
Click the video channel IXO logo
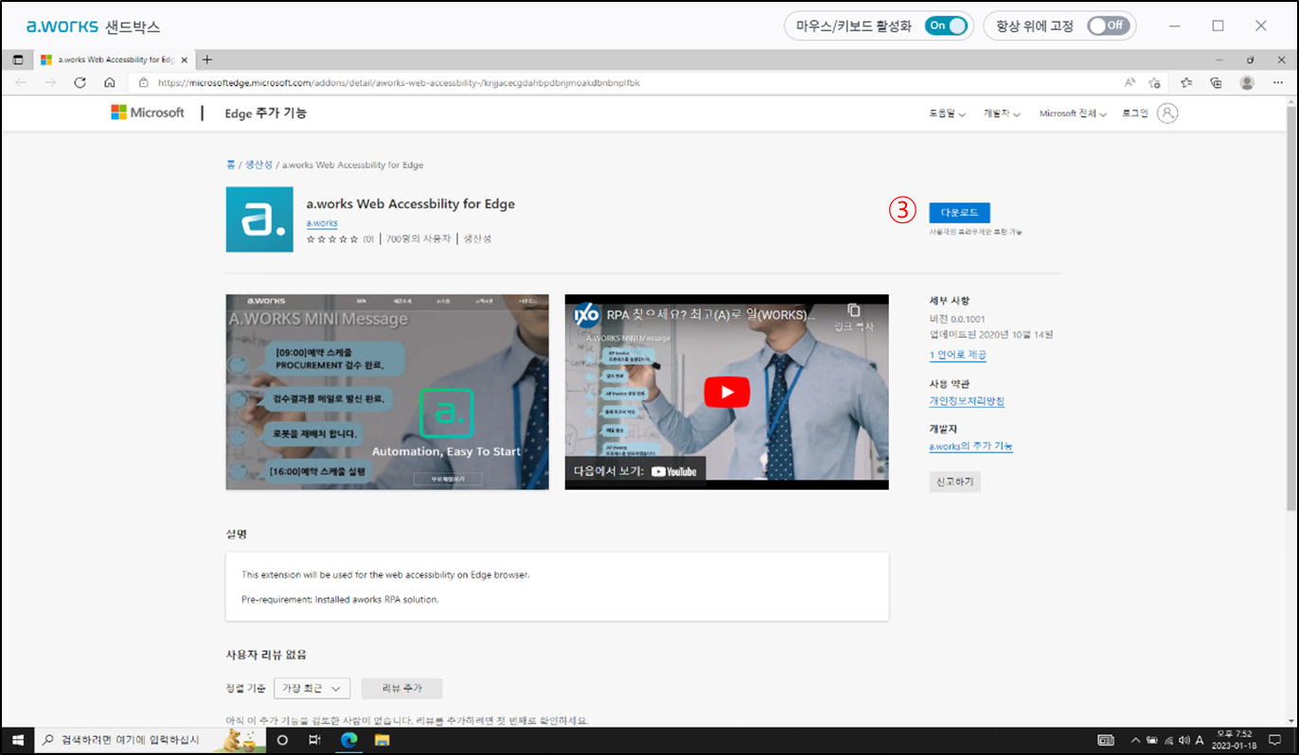(x=588, y=314)
